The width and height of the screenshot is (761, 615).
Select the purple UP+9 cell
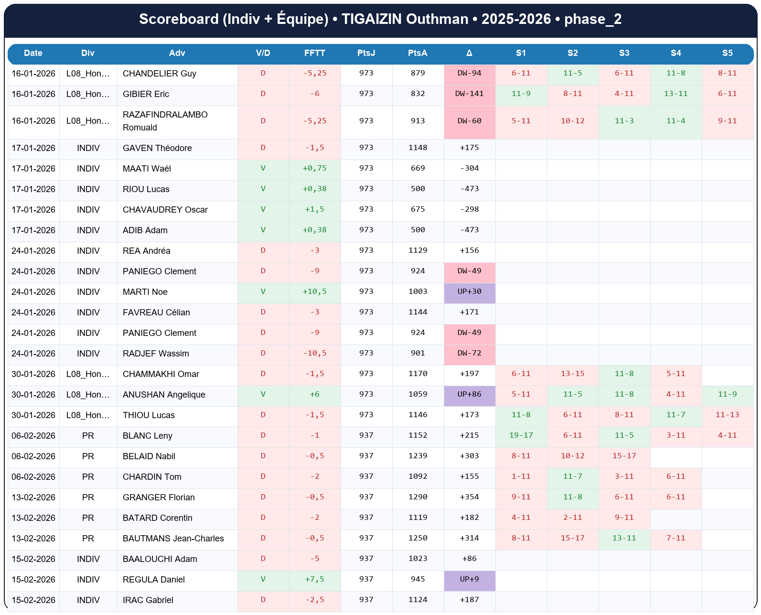pyautogui.click(x=469, y=580)
